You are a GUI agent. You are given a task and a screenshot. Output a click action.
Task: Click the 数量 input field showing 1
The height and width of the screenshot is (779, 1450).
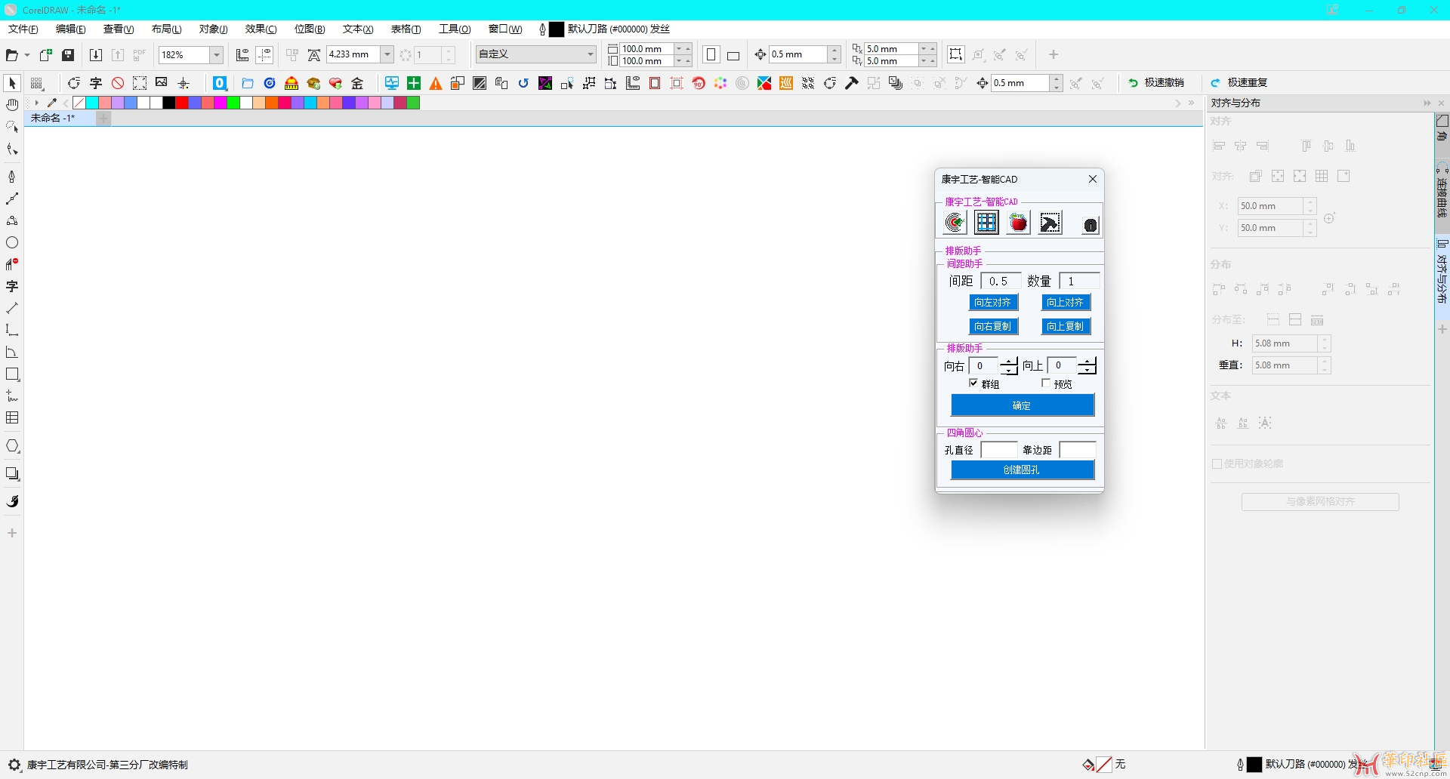[x=1079, y=281]
